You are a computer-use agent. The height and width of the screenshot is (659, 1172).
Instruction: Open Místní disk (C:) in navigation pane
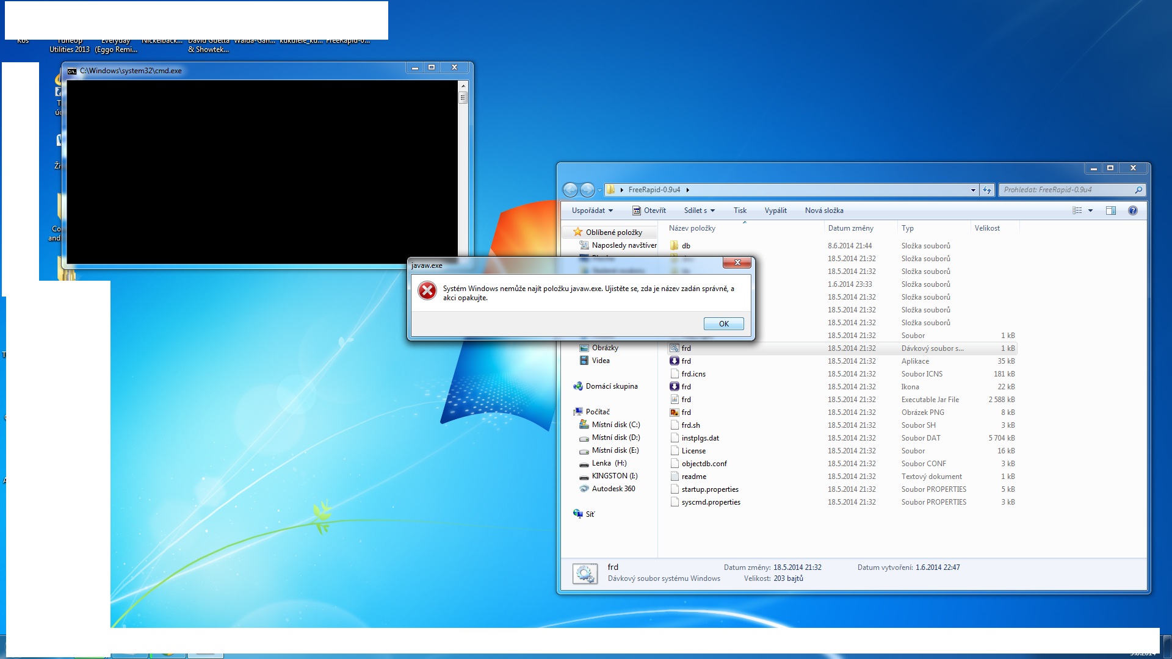(x=615, y=425)
